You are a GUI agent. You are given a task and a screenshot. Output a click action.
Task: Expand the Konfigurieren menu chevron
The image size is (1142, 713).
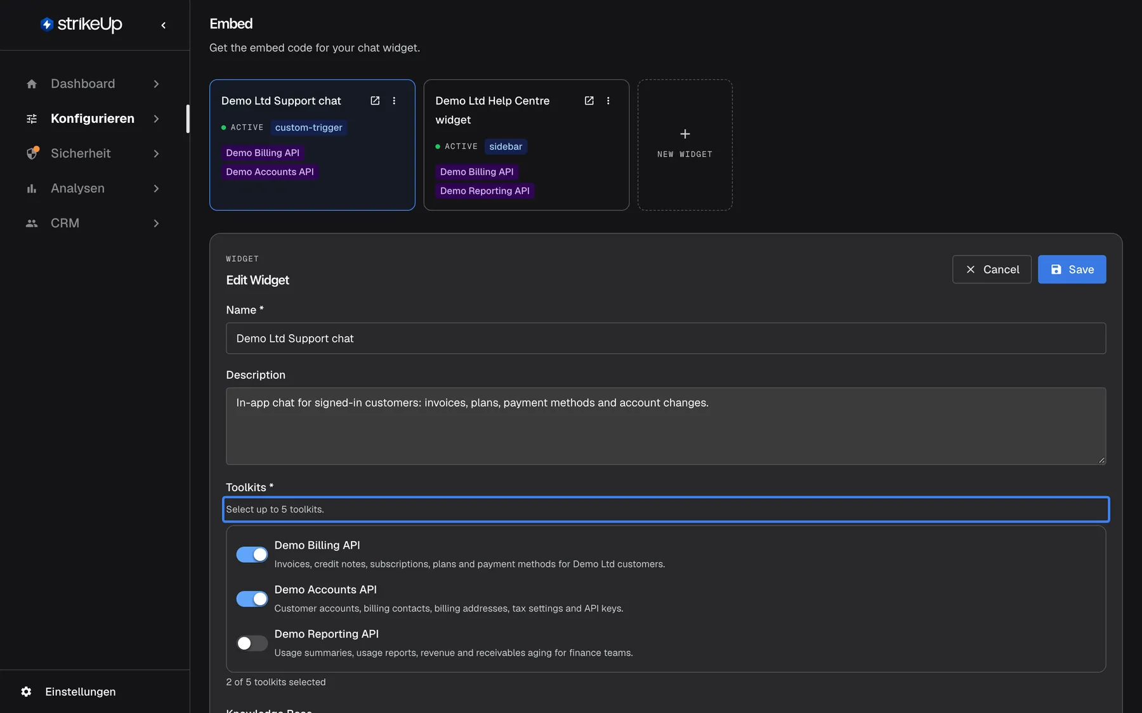(x=156, y=119)
